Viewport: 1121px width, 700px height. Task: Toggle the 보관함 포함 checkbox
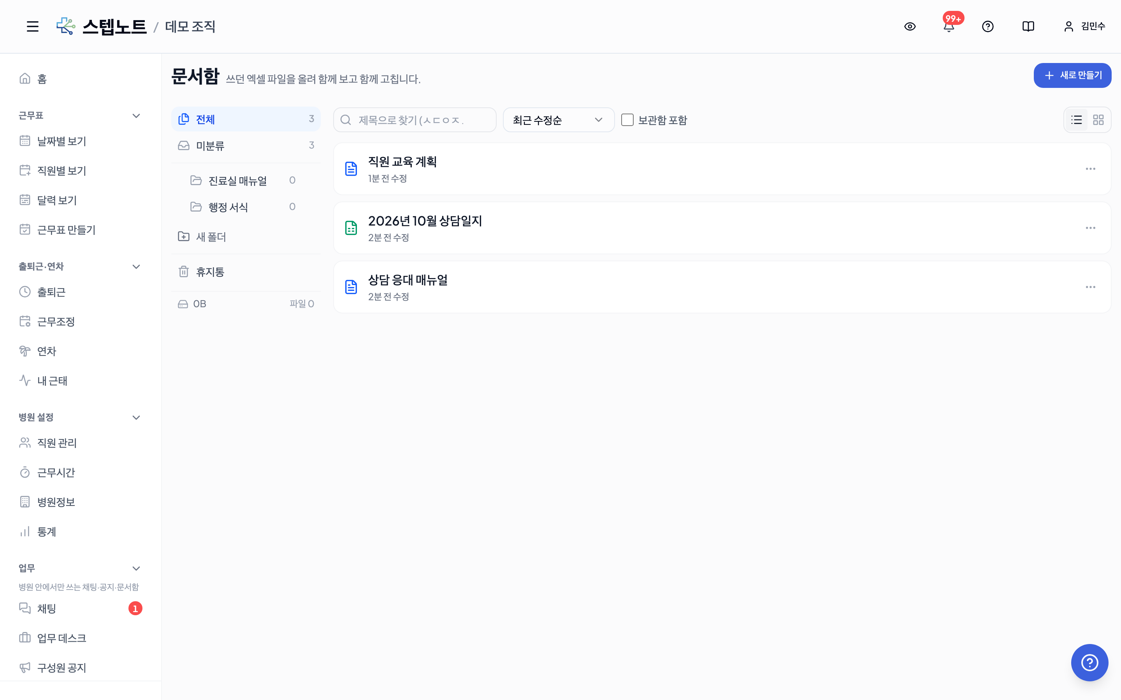click(627, 120)
